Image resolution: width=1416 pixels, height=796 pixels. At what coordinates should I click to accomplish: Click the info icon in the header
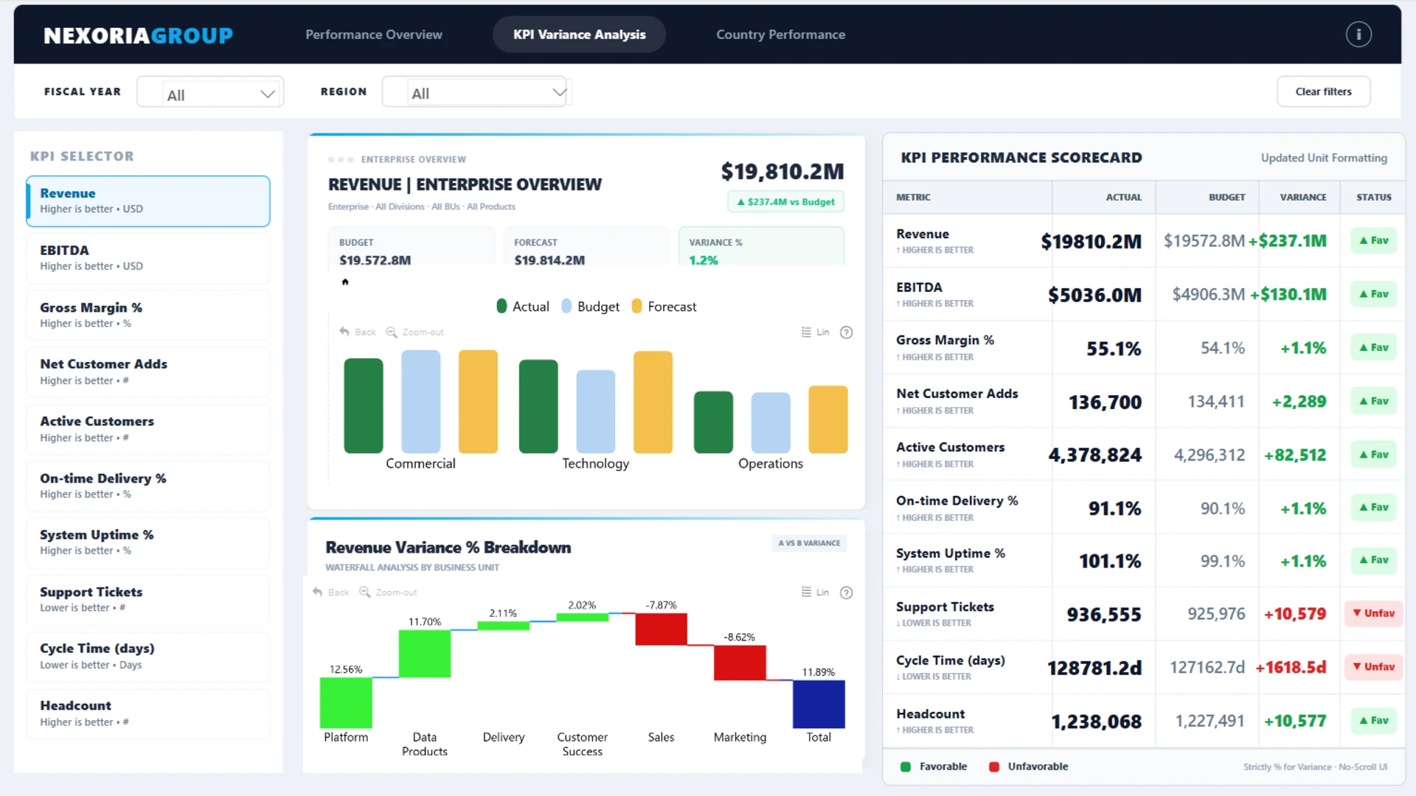point(1358,35)
